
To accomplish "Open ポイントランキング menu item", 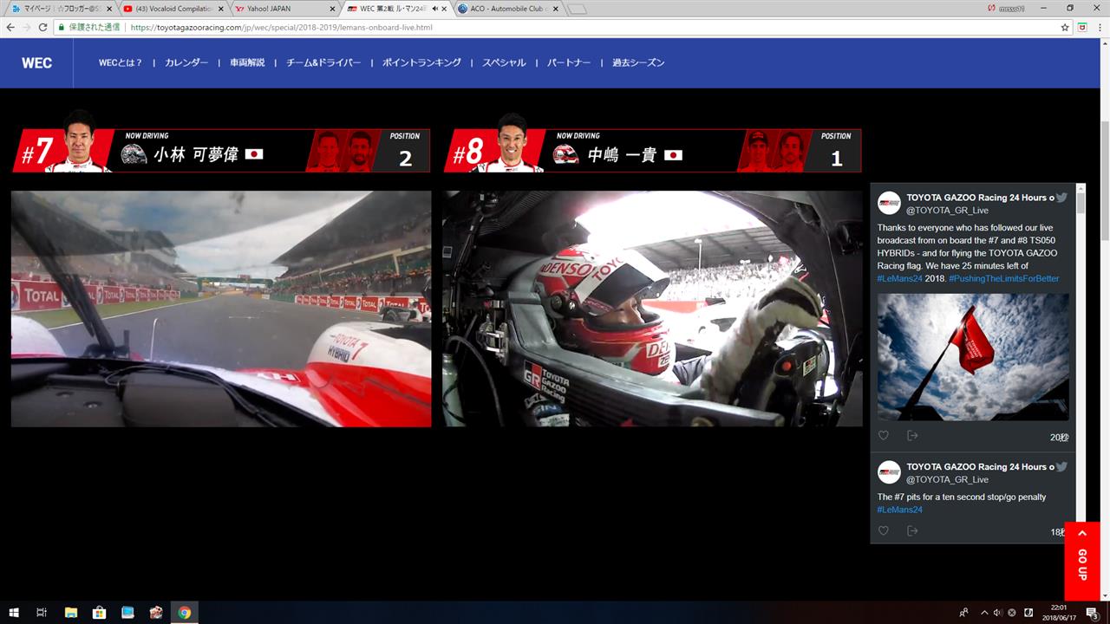I will pos(421,62).
